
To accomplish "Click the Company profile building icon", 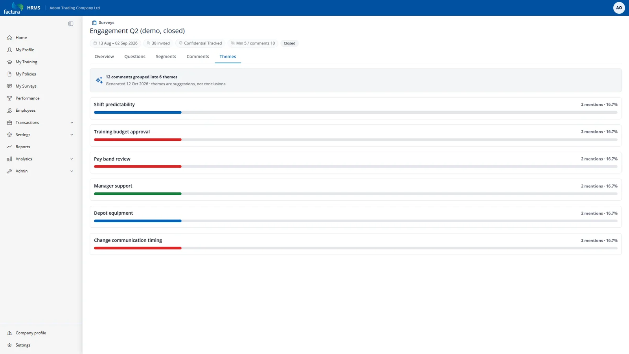I will 9,333.
